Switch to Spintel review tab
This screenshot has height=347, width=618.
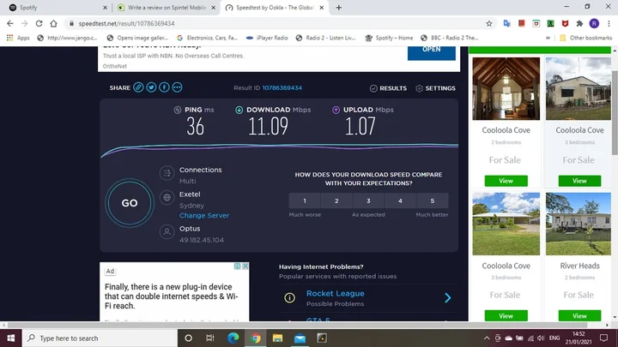[x=167, y=8]
